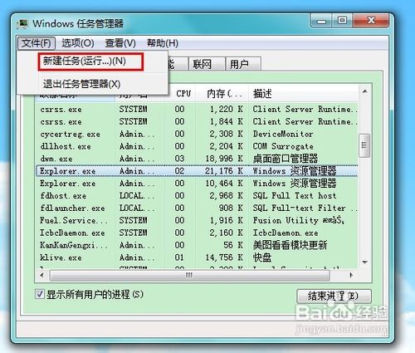Select the csrss.exe row with 1,220 K
Viewport: 415px width, 353px height.
click(x=197, y=110)
